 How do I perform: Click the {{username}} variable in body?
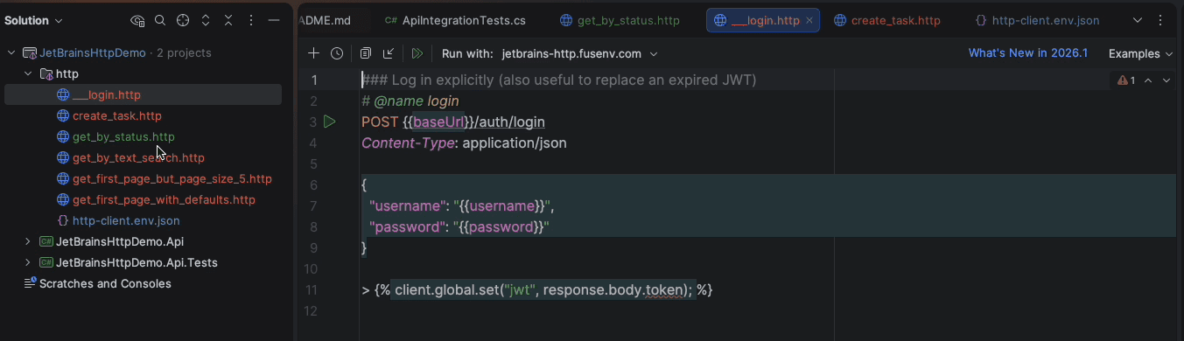click(x=502, y=206)
